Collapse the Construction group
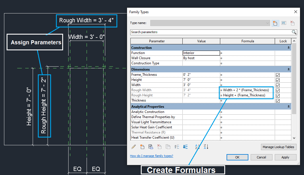This screenshot has width=304, height=175. coord(289,47)
